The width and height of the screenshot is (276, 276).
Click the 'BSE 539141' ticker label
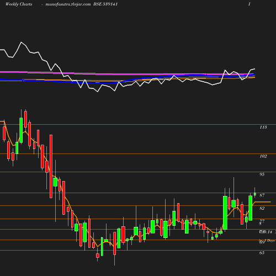pos(105,4)
